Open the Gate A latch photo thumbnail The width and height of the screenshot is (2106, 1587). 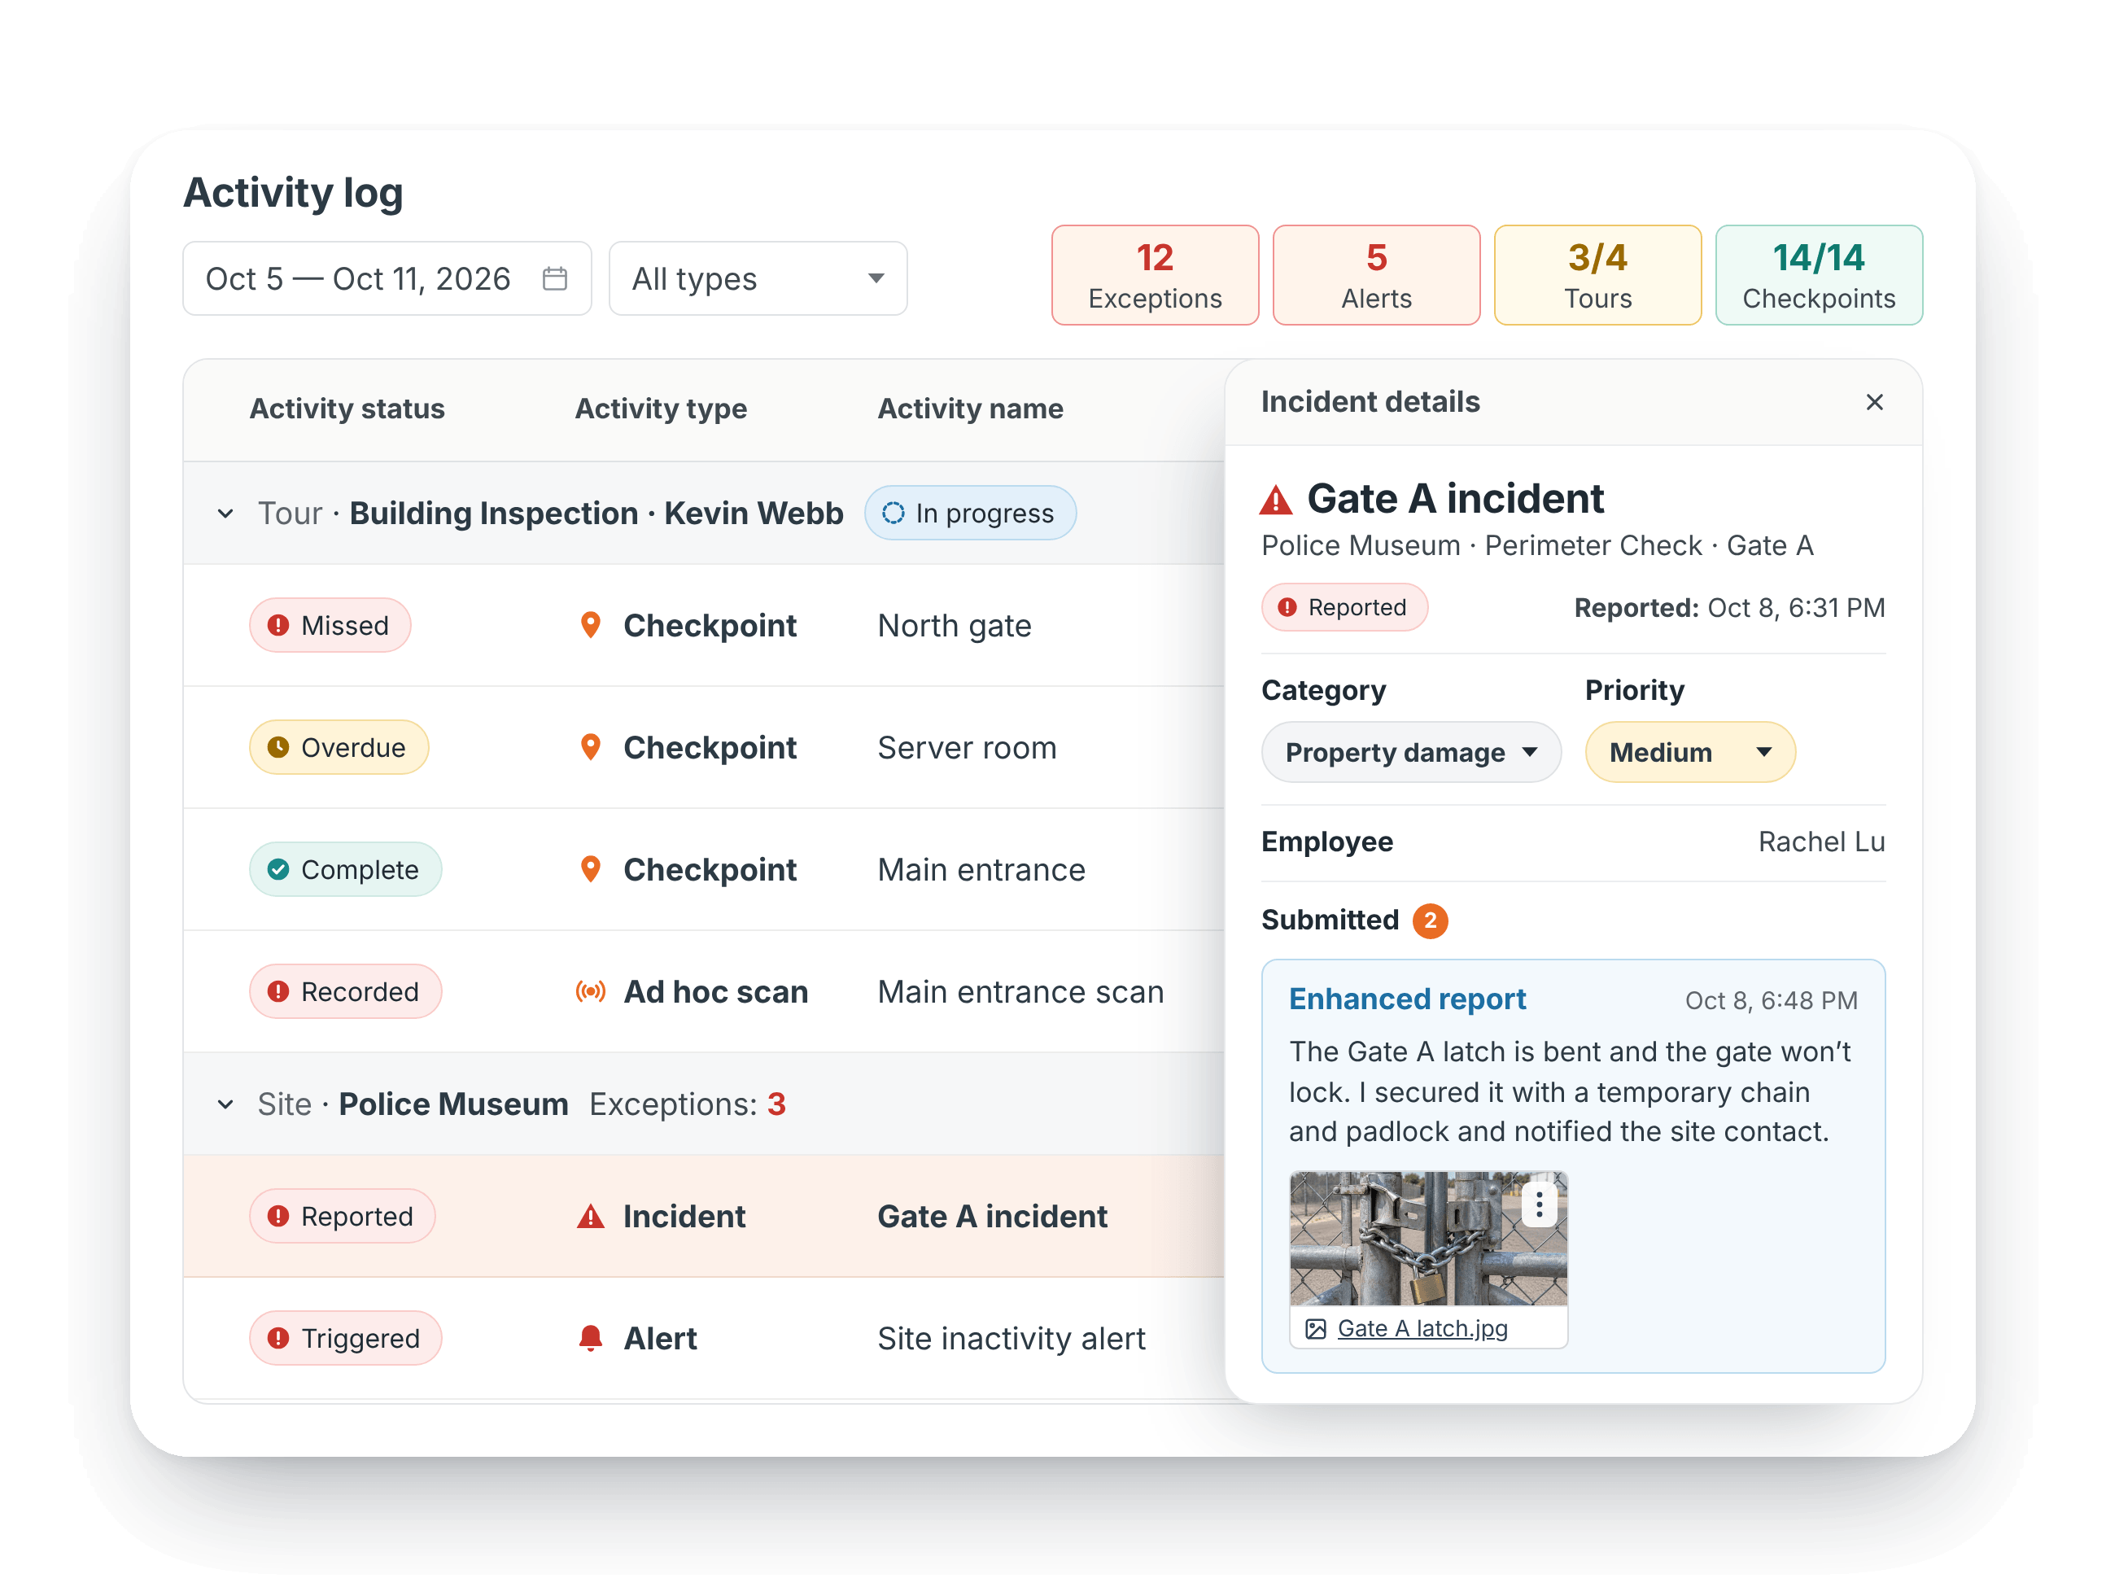(x=1428, y=1239)
